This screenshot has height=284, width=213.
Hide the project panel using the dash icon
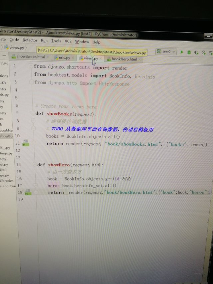(4, 56)
